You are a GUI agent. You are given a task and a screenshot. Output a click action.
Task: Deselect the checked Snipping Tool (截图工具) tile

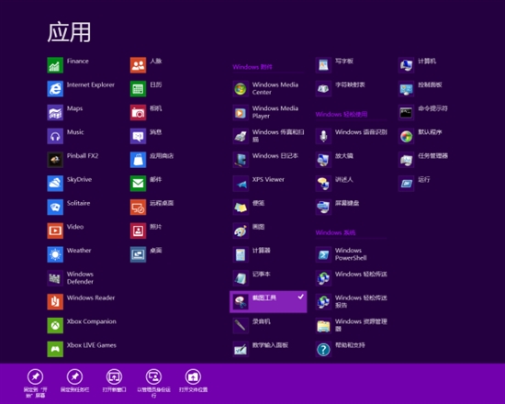pos(268,302)
